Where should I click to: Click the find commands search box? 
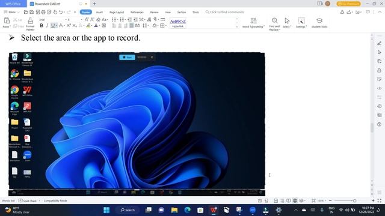click(224, 12)
